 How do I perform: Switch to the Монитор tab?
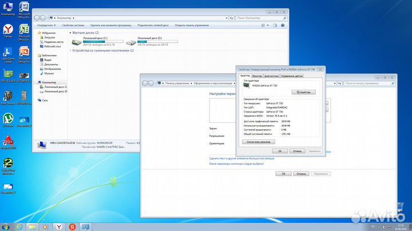257,76
